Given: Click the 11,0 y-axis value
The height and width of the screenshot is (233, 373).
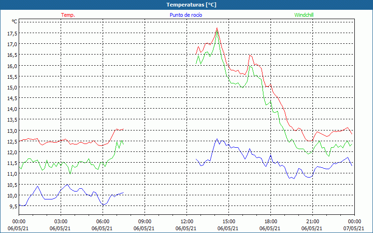Looking at the screenshot, I should [x=13, y=174].
